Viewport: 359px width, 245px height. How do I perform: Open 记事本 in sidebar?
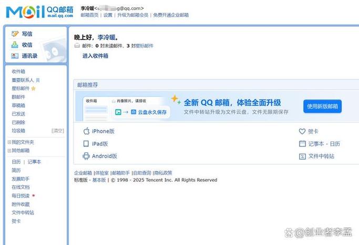(x=34, y=162)
